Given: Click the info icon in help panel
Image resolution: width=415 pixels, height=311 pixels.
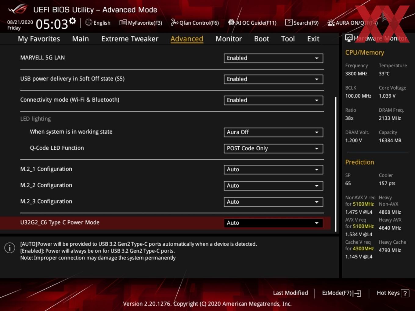Looking at the screenshot, I should [x=10, y=248].
